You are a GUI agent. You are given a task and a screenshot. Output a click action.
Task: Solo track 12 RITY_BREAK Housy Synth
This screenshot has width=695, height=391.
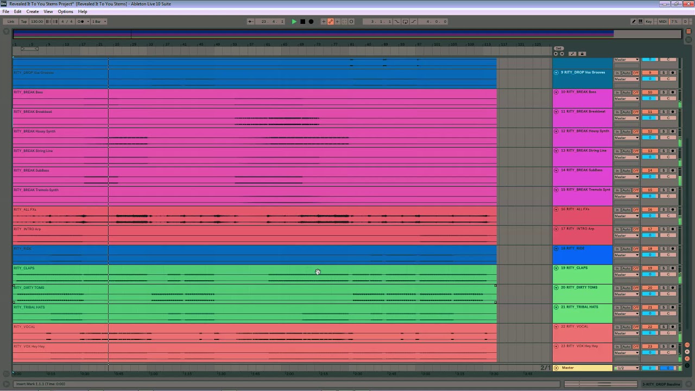(x=663, y=131)
